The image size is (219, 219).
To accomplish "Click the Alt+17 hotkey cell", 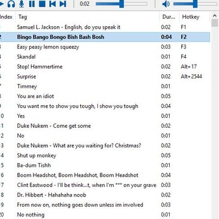I will coord(189,67).
